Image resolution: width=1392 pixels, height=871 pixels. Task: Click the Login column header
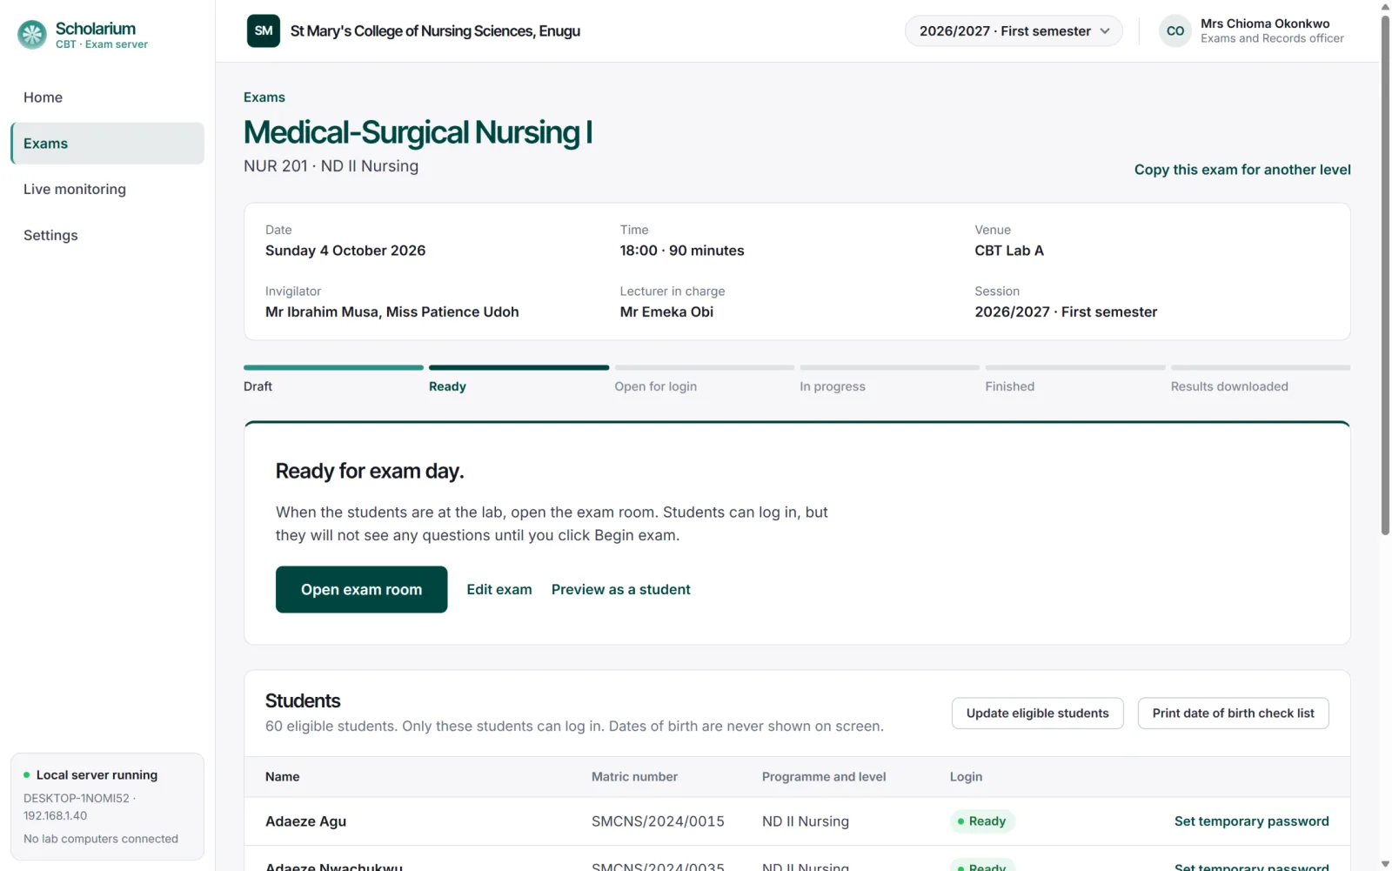click(x=966, y=776)
